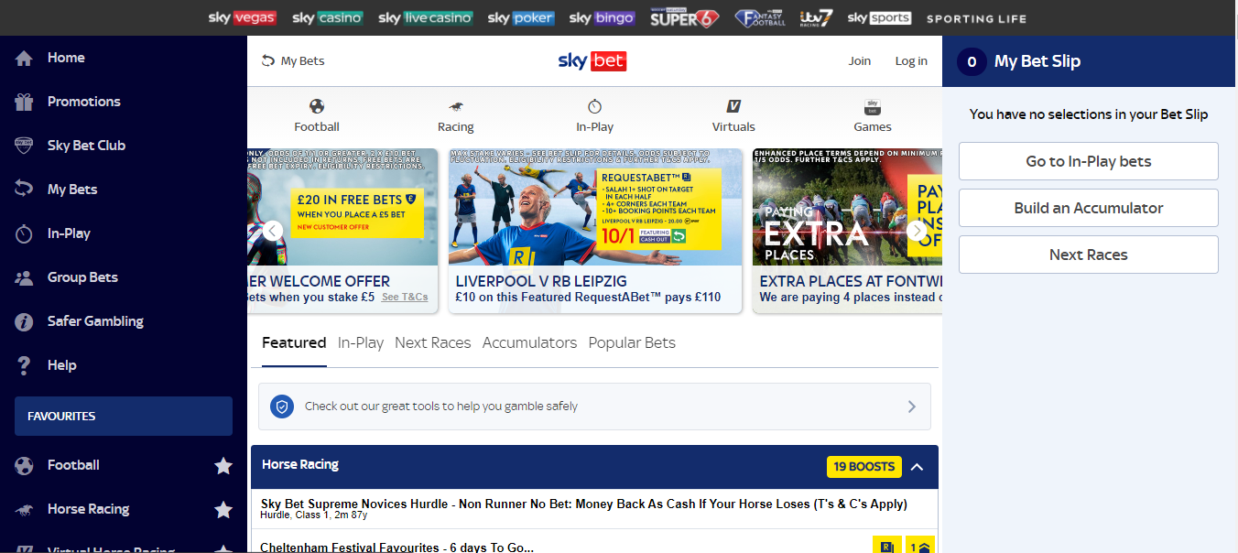
Task: Click the Log in link
Action: [x=911, y=61]
